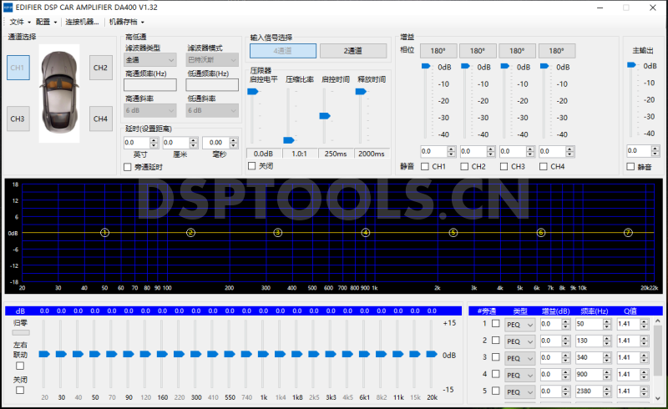Open the 滤波器模式 dropdown
This screenshot has height=409, width=668.
click(x=212, y=59)
